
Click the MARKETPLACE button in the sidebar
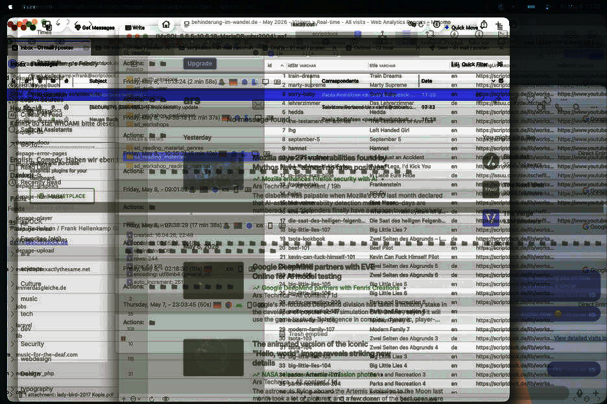[62, 196]
